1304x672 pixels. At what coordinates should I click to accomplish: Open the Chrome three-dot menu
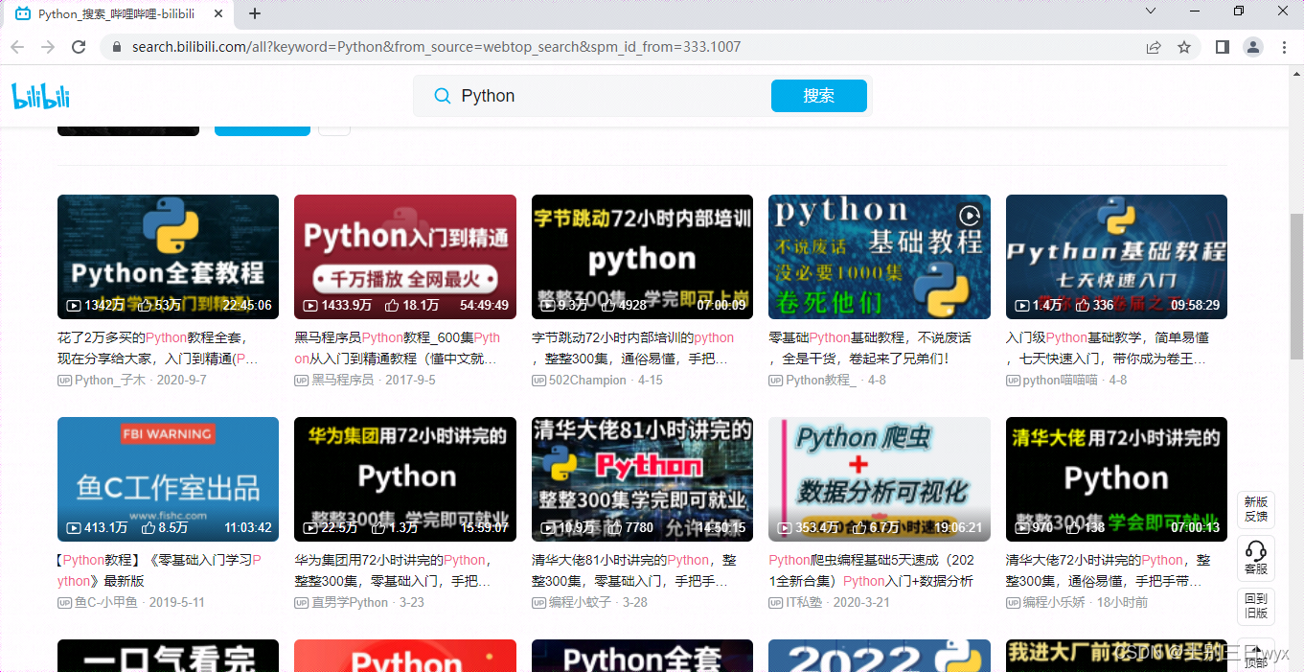pyautogui.click(x=1285, y=47)
